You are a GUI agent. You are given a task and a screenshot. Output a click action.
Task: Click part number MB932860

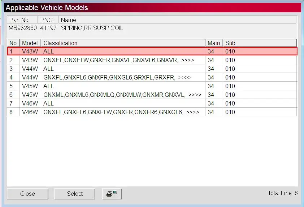click(x=23, y=28)
